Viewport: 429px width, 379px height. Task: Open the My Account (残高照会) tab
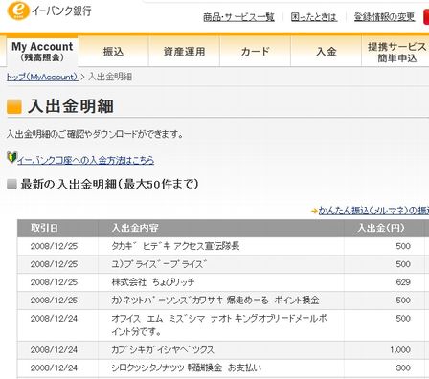pos(42,52)
